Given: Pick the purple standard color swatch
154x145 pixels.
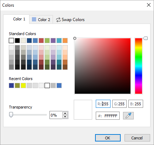Looking at the screenshot, I should click(53, 40).
